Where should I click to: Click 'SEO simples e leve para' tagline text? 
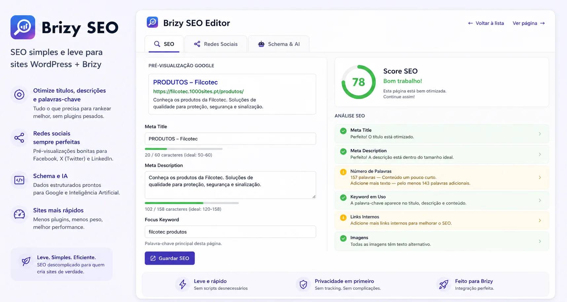coord(56,52)
